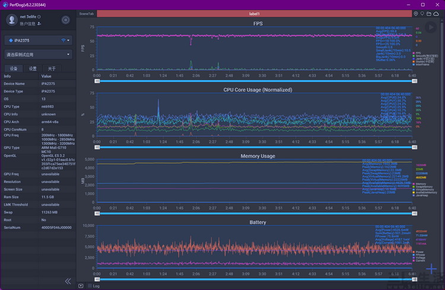The width and height of the screenshot is (445, 290).
Task: Maximize the PerfDog window
Action: point(422,5)
